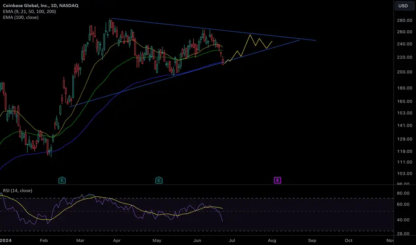The height and width of the screenshot is (245, 416).
Task: Click the 141.00 price axis label
Action: click(x=404, y=125)
